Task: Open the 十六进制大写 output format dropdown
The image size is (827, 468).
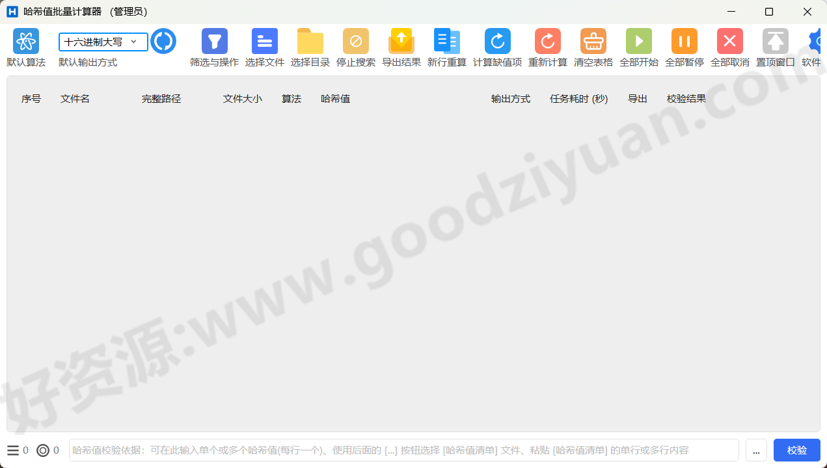Action: [x=101, y=41]
